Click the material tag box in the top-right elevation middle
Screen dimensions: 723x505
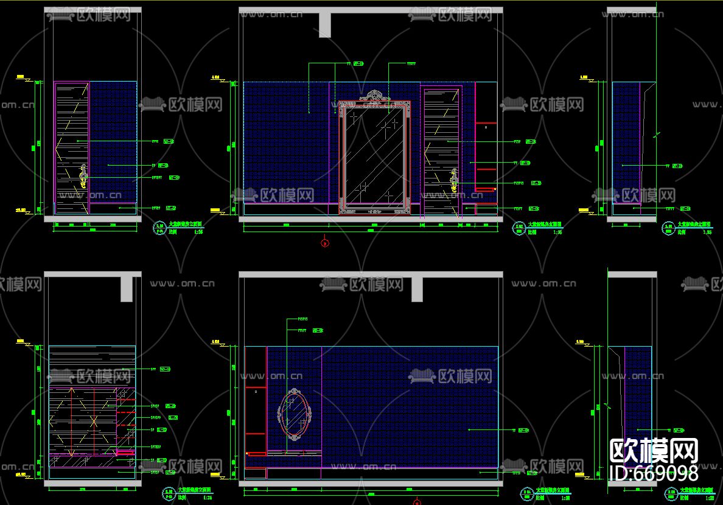677,166
